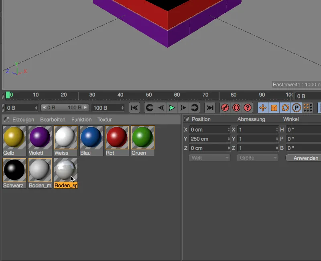The image size is (321, 261).
Task: Adjust the Abmessung X stepper arrows
Action: coord(277,130)
